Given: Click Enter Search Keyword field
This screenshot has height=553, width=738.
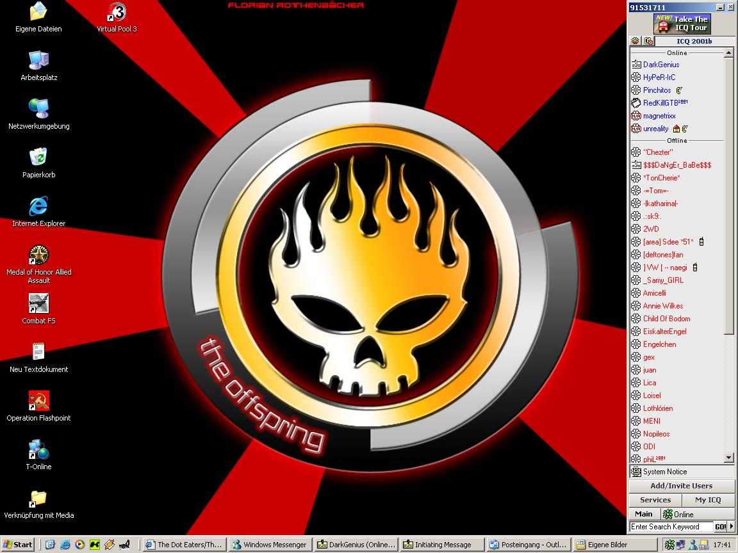Looking at the screenshot, I should point(671,527).
